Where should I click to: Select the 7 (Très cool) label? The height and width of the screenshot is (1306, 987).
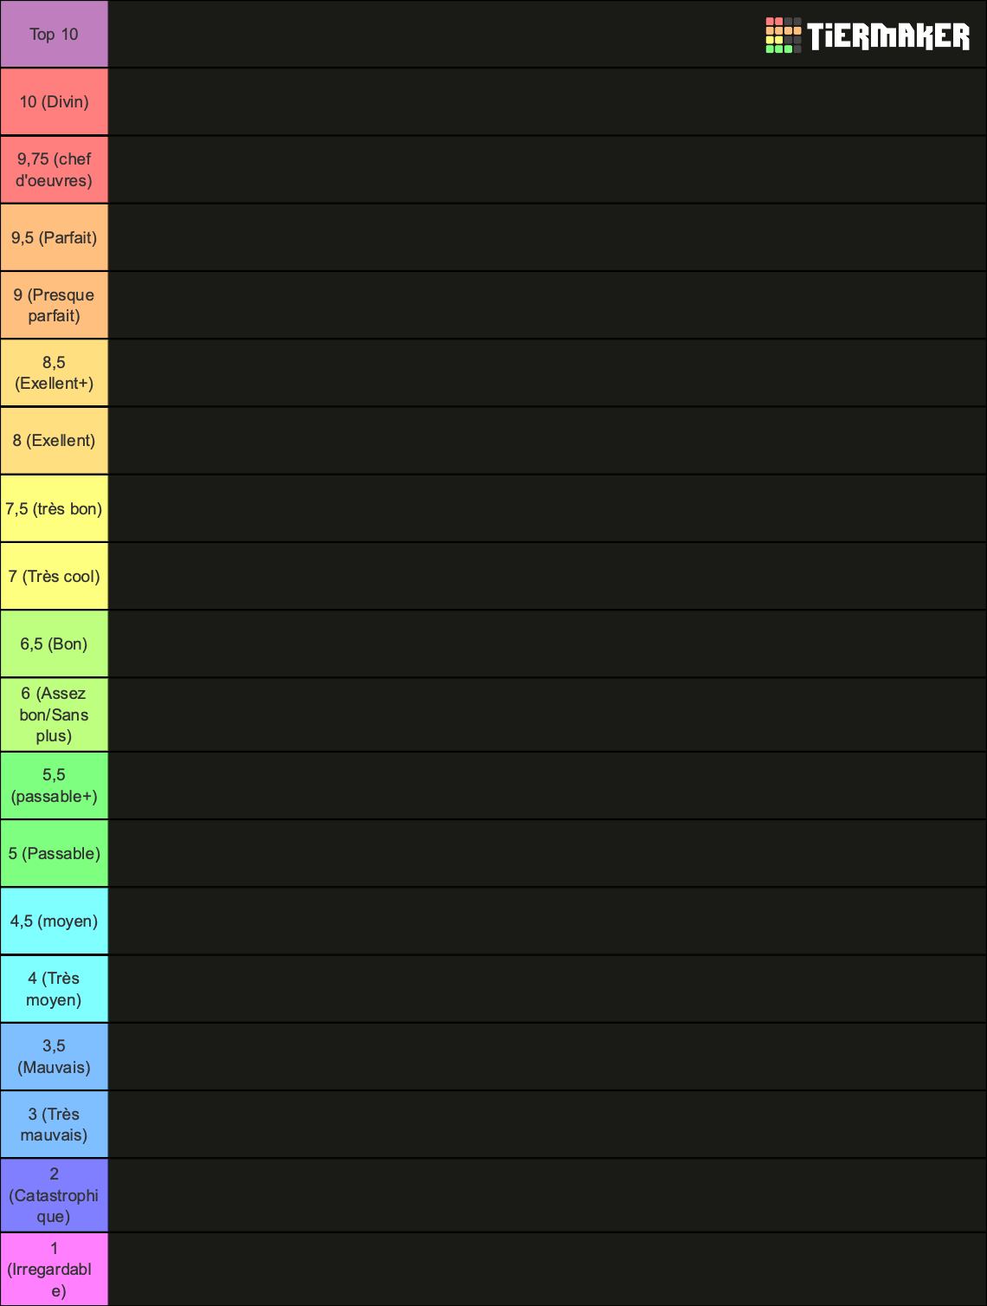pos(54,576)
